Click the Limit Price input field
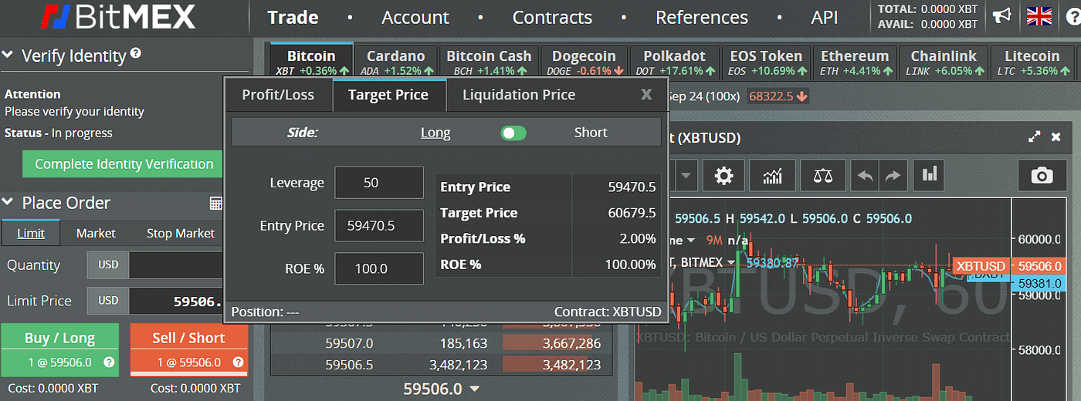The width and height of the screenshot is (1081, 401). coord(178,301)
